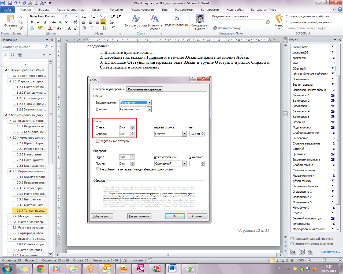The width and height of the screenshot is (343, 274).
Task: Open Chrome from the taskbar
Action: point(40,268)
